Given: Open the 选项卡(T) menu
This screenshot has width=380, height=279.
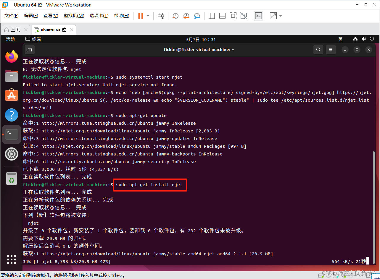Looking at the screenshot, I should click(99, 16).
